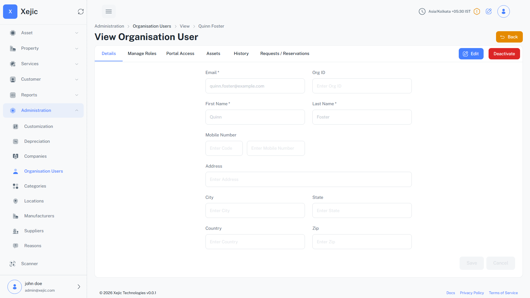Click the Depreciation icon
530x298 pixels.
[15, 141]
